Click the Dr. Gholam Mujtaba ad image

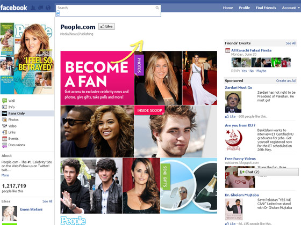[x=234, y=209]
